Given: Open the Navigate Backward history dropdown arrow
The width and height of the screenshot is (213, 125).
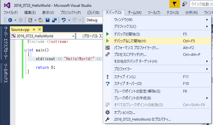Looking at the screenshot, I should tap(15, 20).
